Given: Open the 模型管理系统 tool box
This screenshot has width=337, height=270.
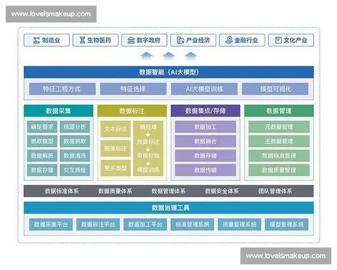Looking at the screenshot, I should click(286, 224).
